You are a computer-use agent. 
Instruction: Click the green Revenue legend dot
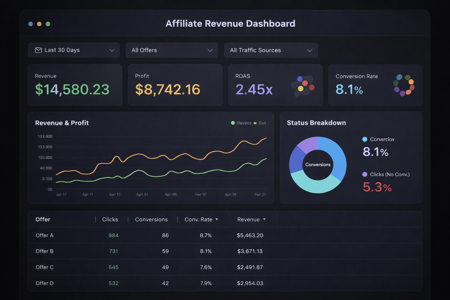pos(233,123)
